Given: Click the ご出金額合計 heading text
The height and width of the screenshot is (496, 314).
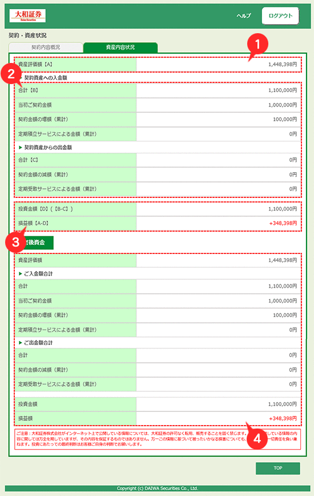Looking at the screenshot, I should (38, 343).
